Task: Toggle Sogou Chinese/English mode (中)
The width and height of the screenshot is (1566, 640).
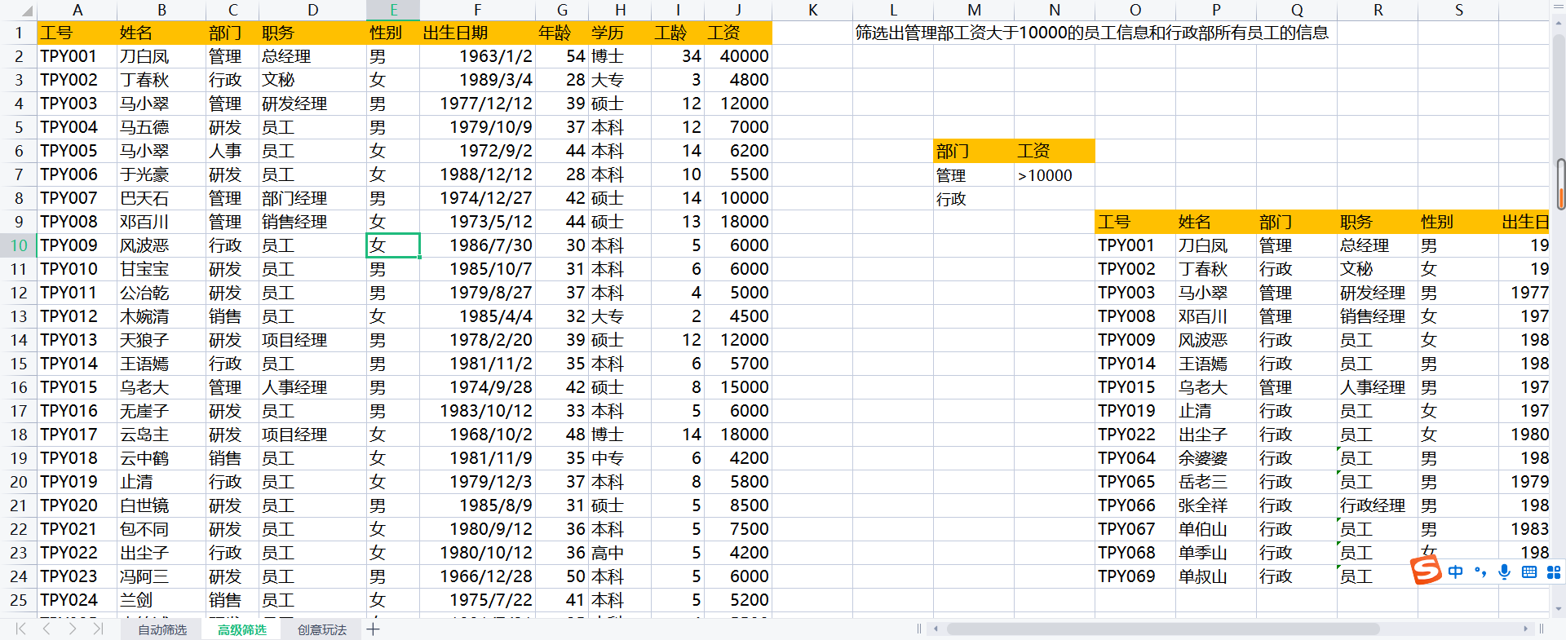Action: 1456,572
